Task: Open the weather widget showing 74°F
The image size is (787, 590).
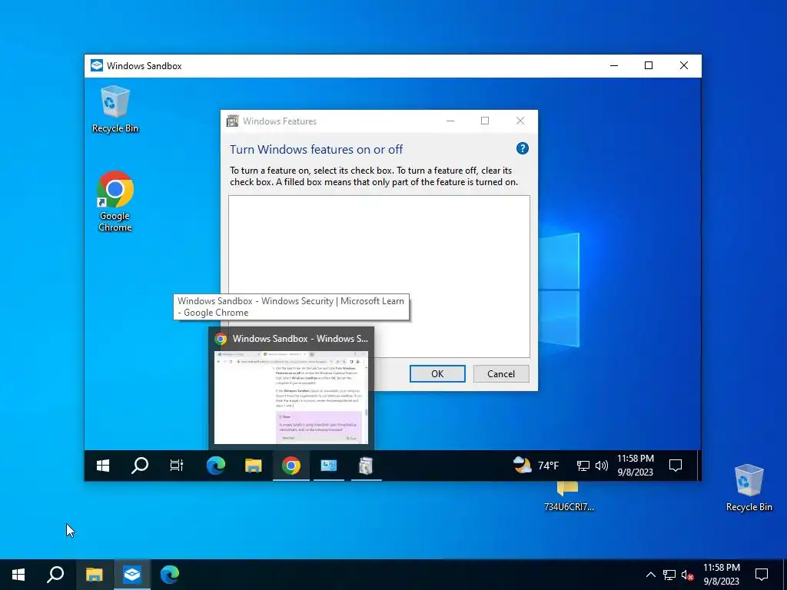Action: tap(536, 466)
